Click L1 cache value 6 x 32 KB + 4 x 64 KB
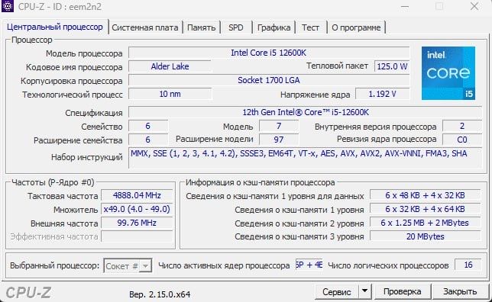 click(x=425, y=209)
